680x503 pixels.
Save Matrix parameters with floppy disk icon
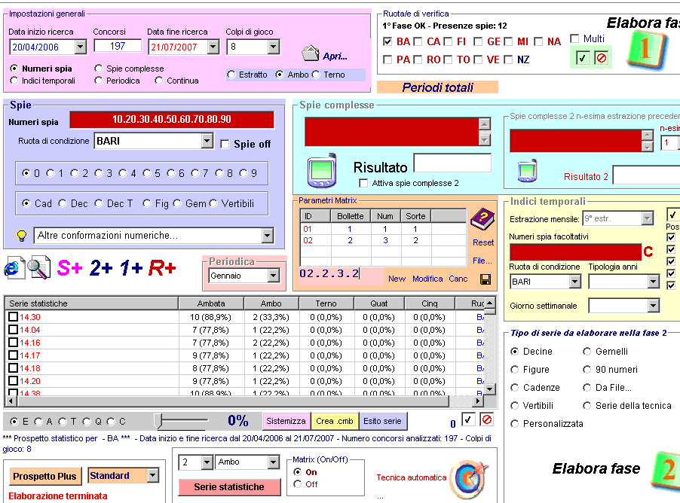pyautogui.click(x=485, y=279)
